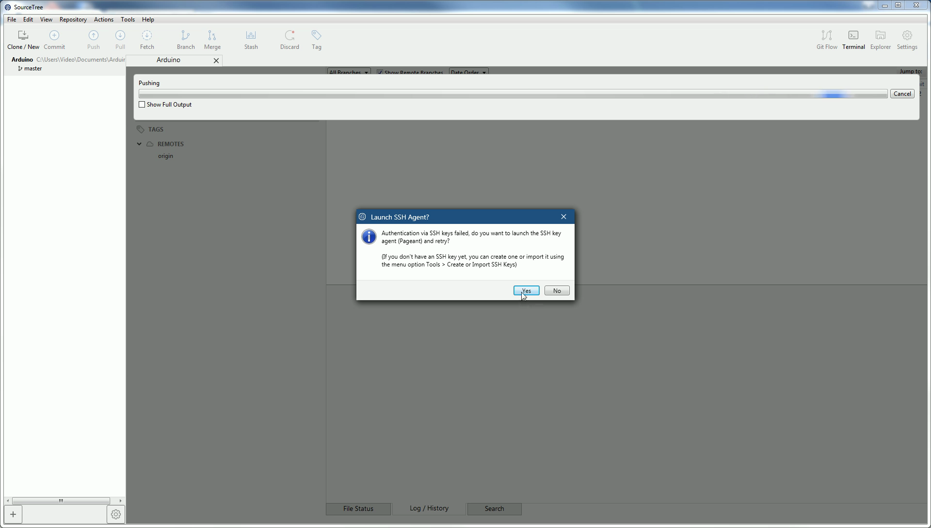The width and height of the screenshot is (931, 528).
Task: Toggle Show Remote Branches checkbox
Action: (x=380, y=72)
